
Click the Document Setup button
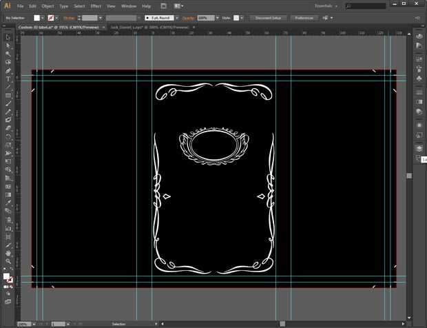[267, 17]
